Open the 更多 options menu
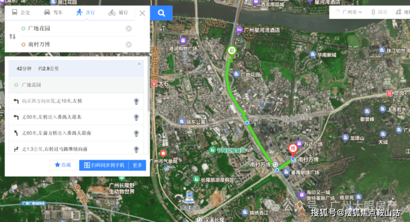 click(137, 165)
